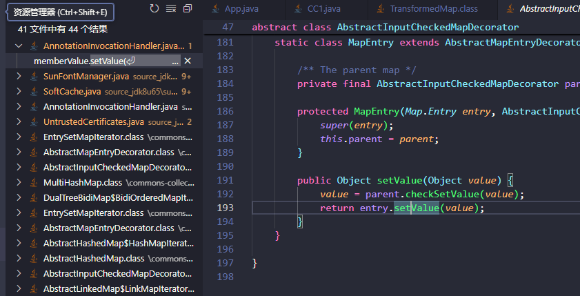Click the 2 badge on UntrustedCertificates.java

click(x=190, y=122)
